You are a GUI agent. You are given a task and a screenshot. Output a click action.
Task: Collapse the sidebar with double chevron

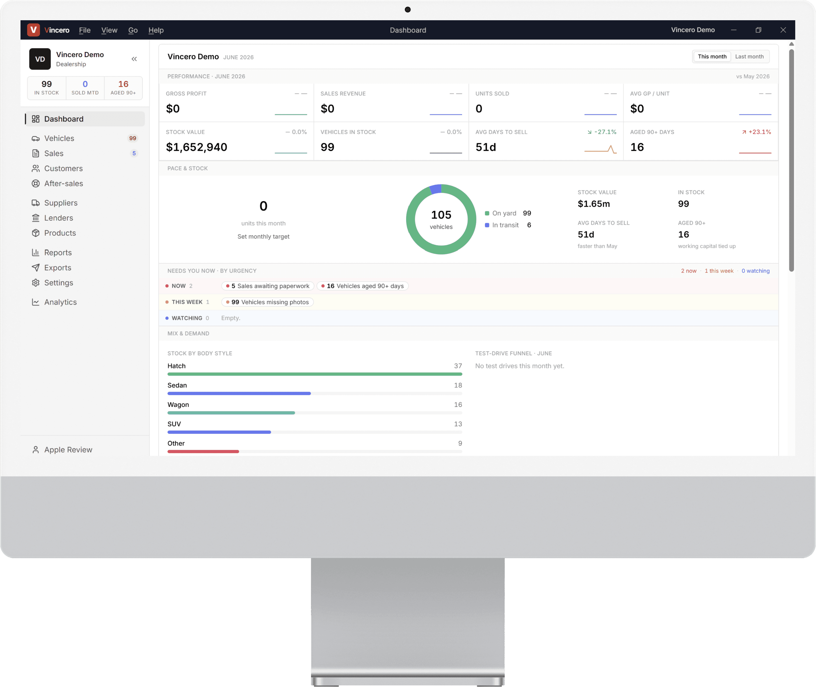pyautogui.click(x=134, y=59)
